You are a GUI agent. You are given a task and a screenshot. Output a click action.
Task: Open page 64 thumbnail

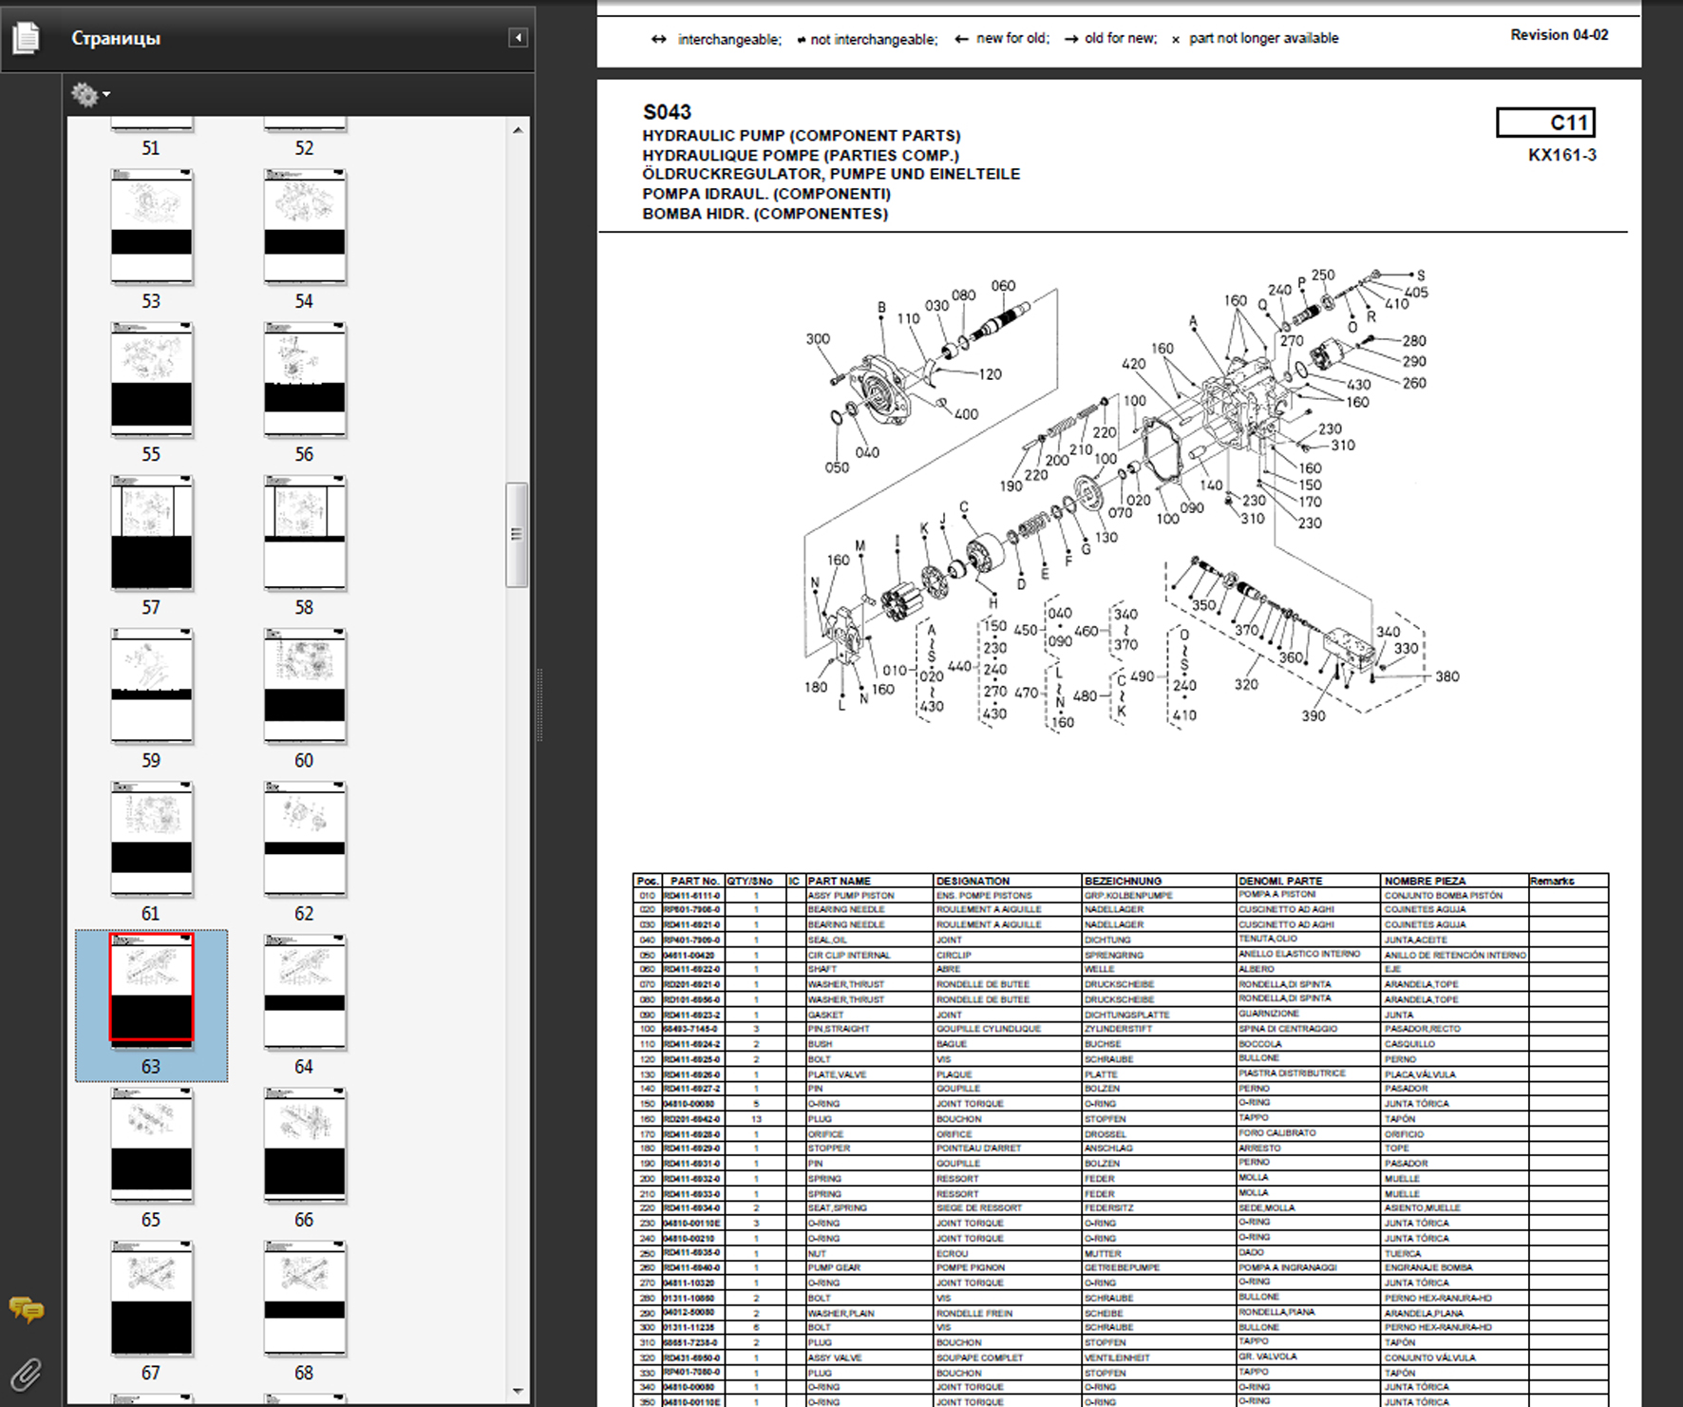click(x=304, y=989)
